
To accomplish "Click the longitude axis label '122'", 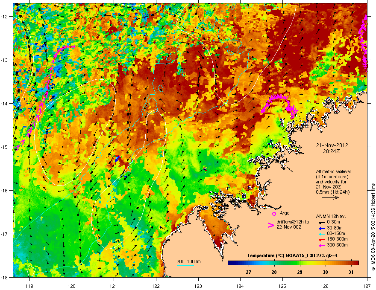I will [x=156, y=286].
